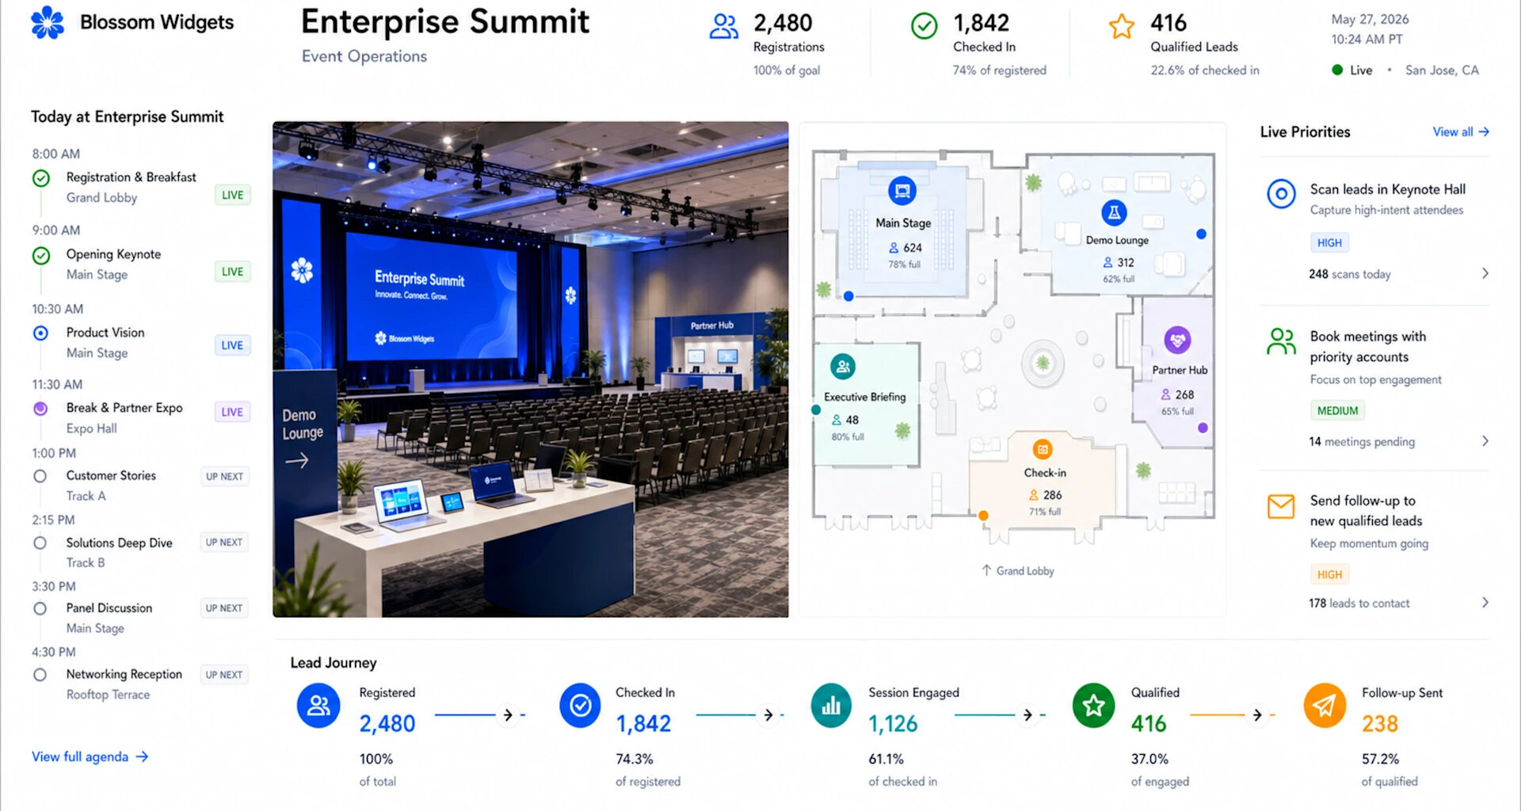Viewport: 1521px width, 811px height.
Task: Select the Customer Stories circle marker
Action: coord(40,477)
